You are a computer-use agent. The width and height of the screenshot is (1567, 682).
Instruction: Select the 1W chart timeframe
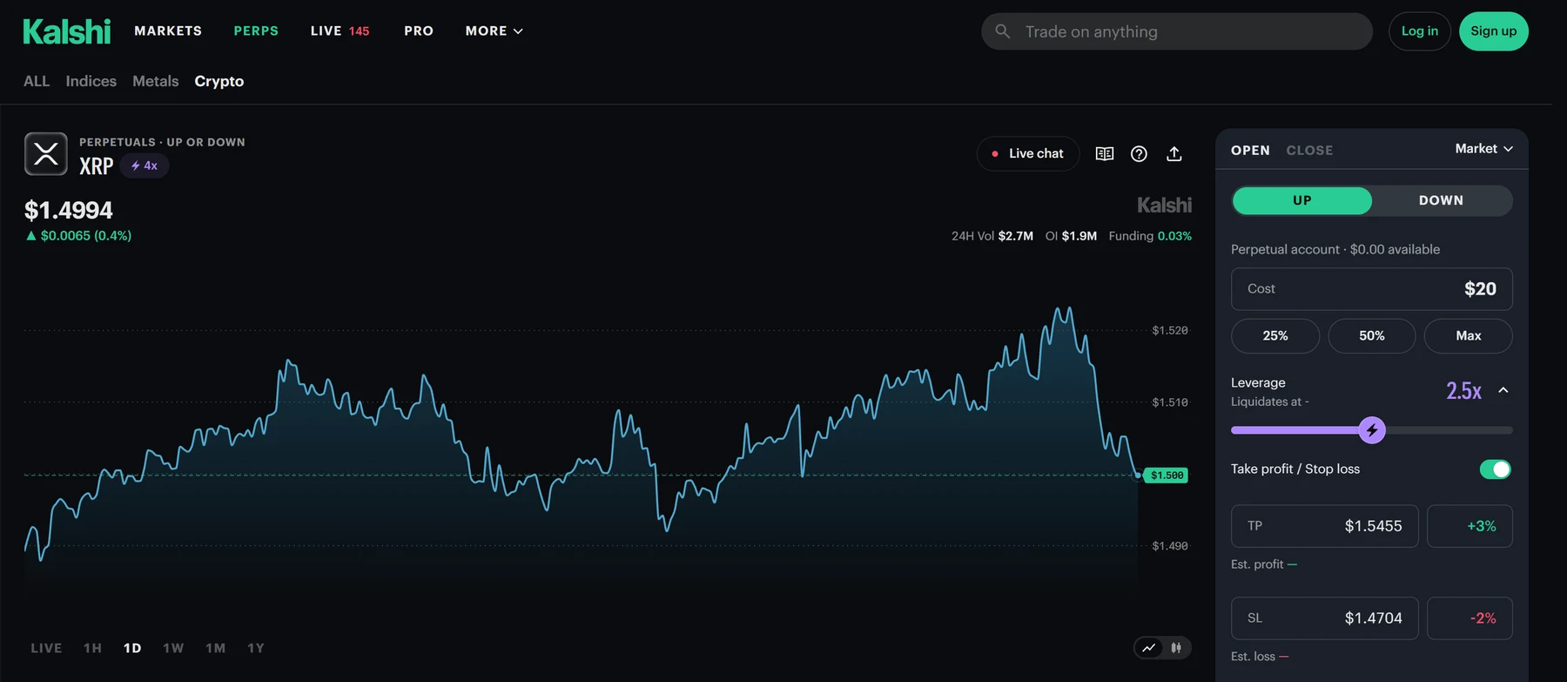coord(173,648)
